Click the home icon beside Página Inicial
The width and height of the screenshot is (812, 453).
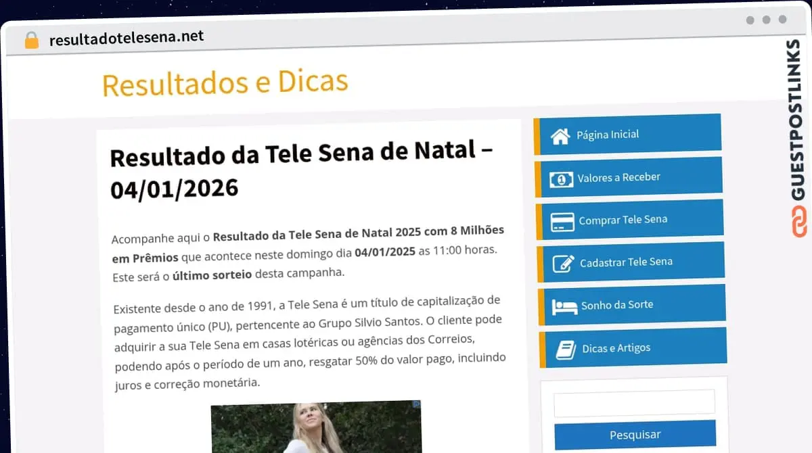(x=560, y=137)
